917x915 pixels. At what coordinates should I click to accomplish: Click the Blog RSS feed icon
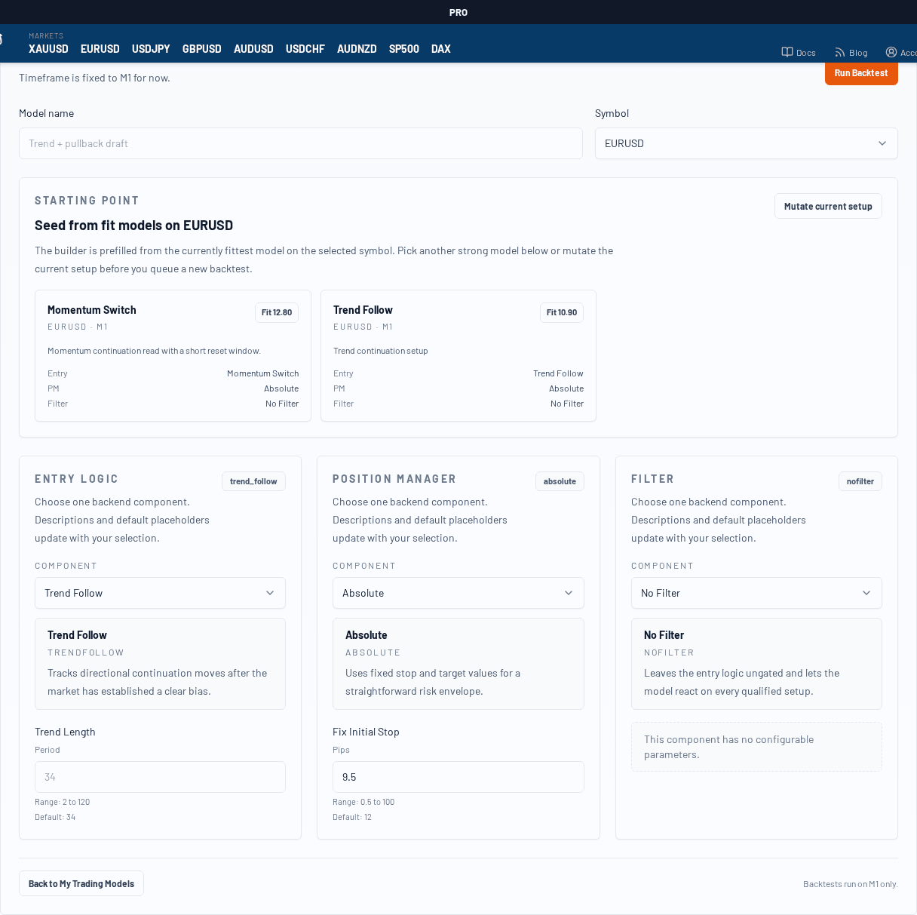[x=839, y=52]
